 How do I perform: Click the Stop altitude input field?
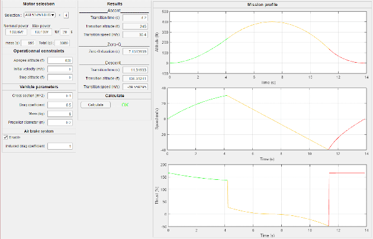pos(60,77)
